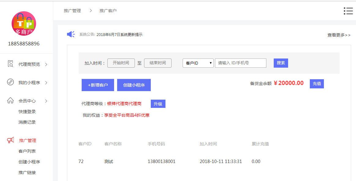Click the 查看更多>> link
356x181 pixels.
[x=339, y=35]
